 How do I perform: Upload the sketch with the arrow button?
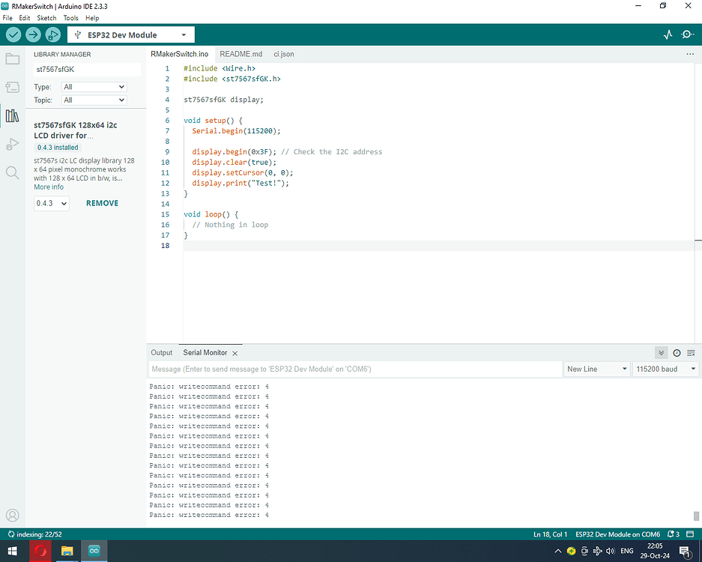[33, 34]
